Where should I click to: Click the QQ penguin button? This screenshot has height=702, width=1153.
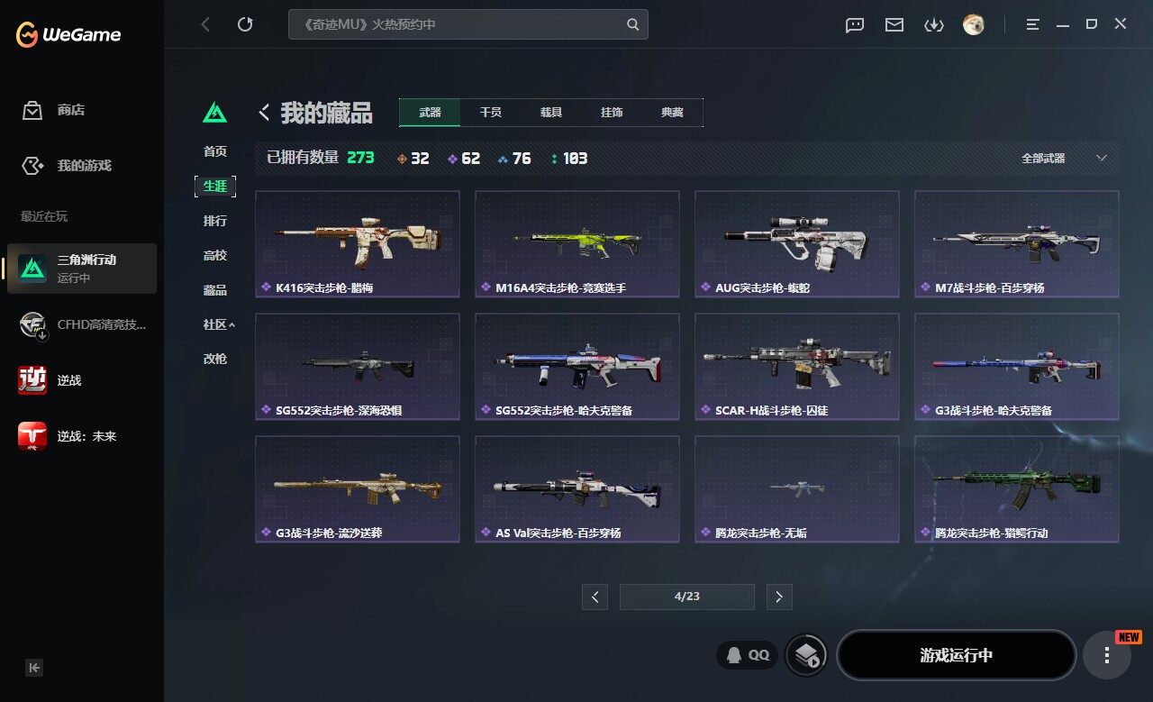tap(748, 655)
